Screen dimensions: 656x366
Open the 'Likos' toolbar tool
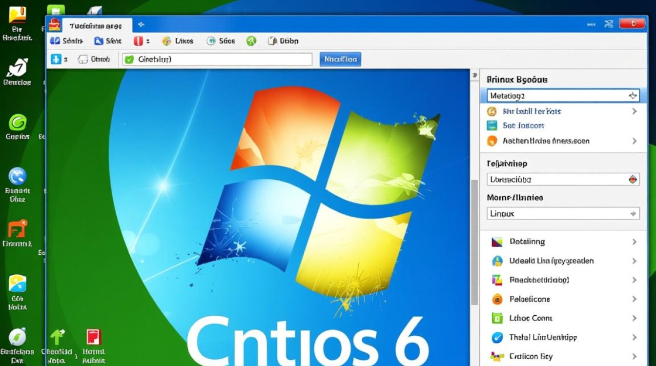[x=177, y=41]
